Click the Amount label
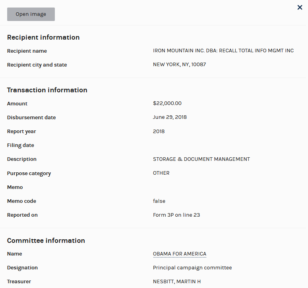This screenshot has height=288, width=308. [17, 103]
